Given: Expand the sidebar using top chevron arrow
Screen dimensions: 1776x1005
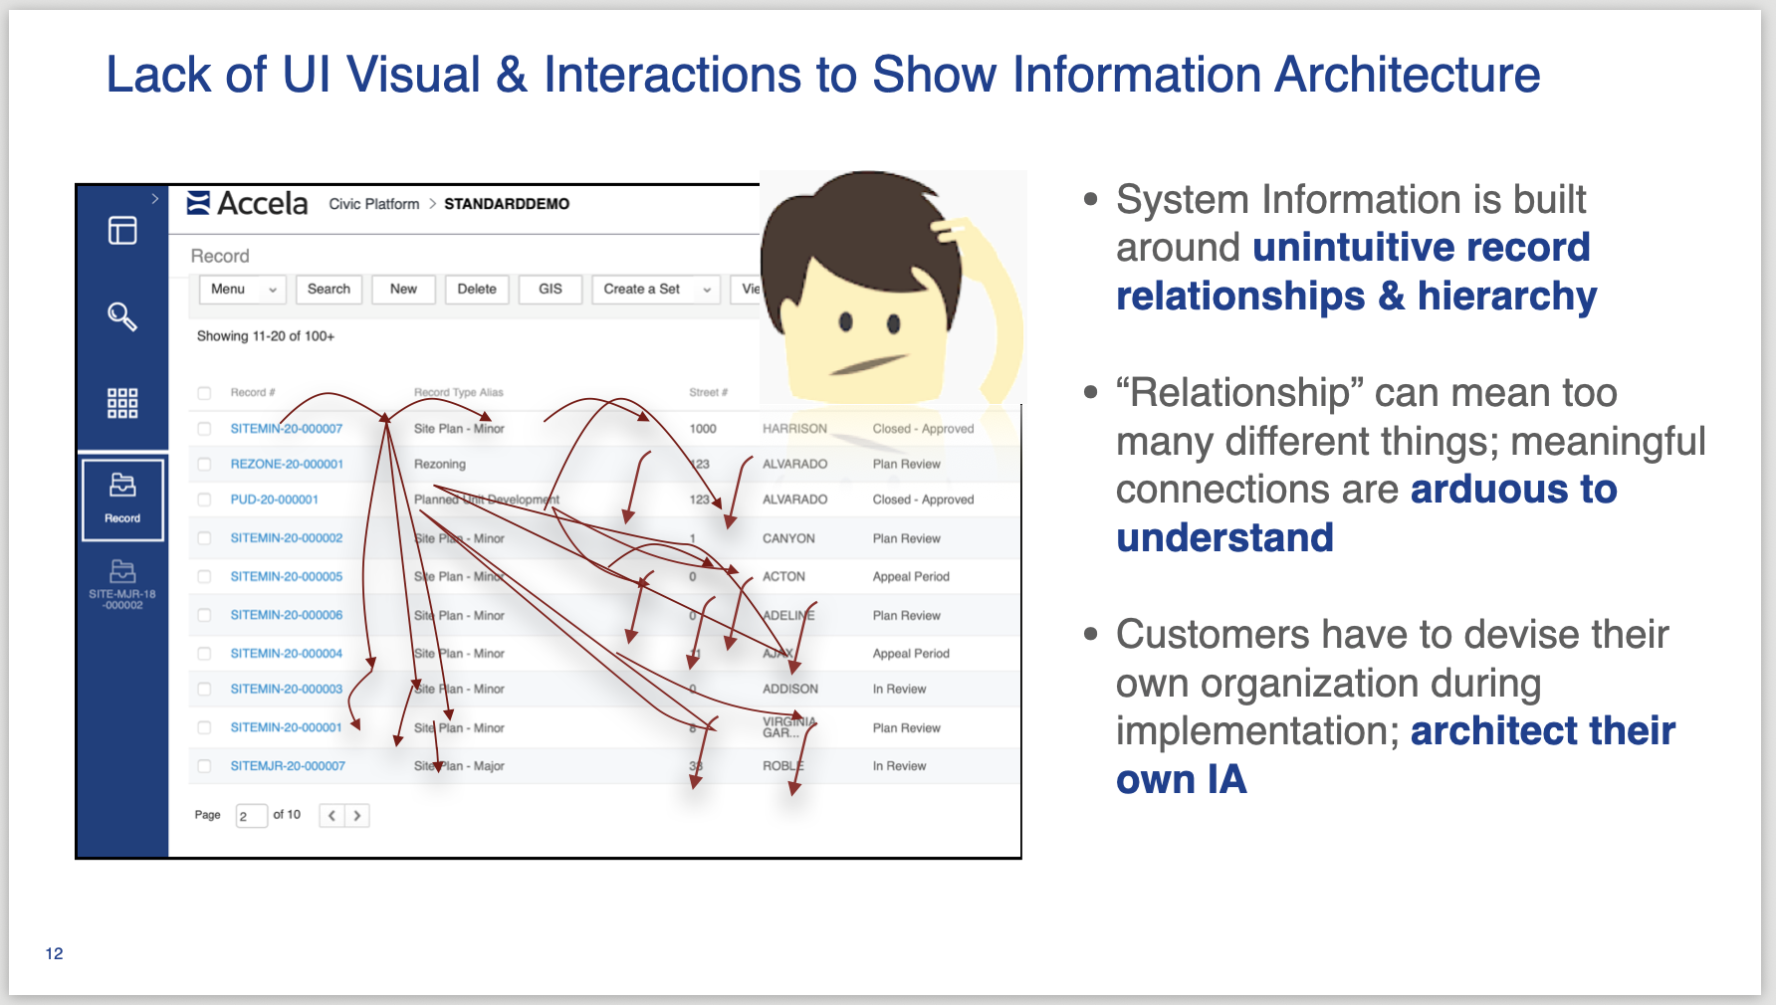Looking at the screenshot, I should [x=155, y=199].
